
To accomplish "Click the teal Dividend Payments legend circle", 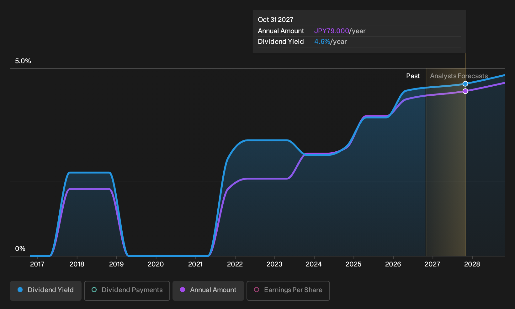I will 94,290.
